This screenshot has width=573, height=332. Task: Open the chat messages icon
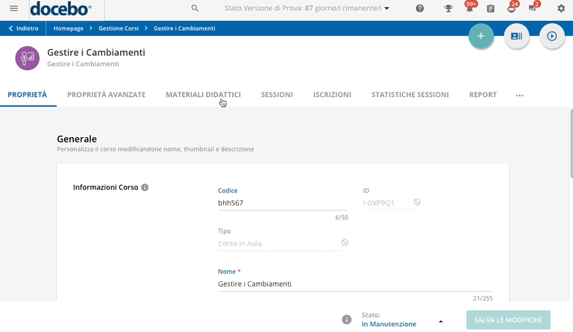point(532,8)
